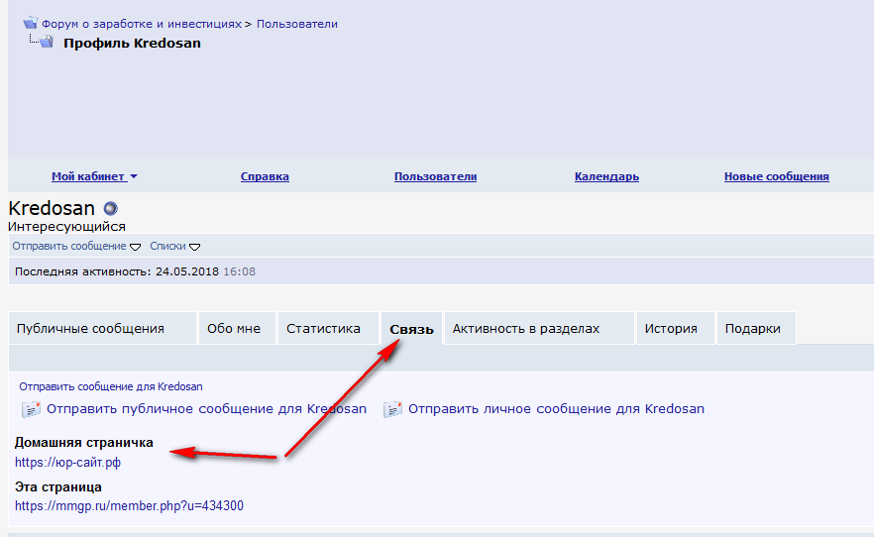Click Отправить сообщение для Kredosan heading
874x537 pixels.
[111, 386]
